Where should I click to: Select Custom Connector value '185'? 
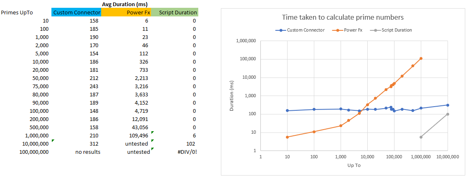(x=94, y=29)
